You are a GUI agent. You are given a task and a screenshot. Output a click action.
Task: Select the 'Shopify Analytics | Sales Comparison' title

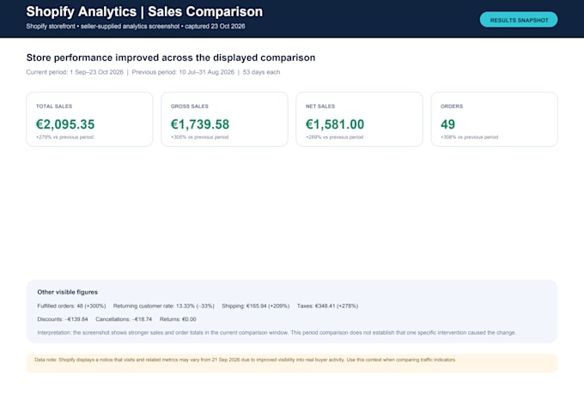click(144, 11)
